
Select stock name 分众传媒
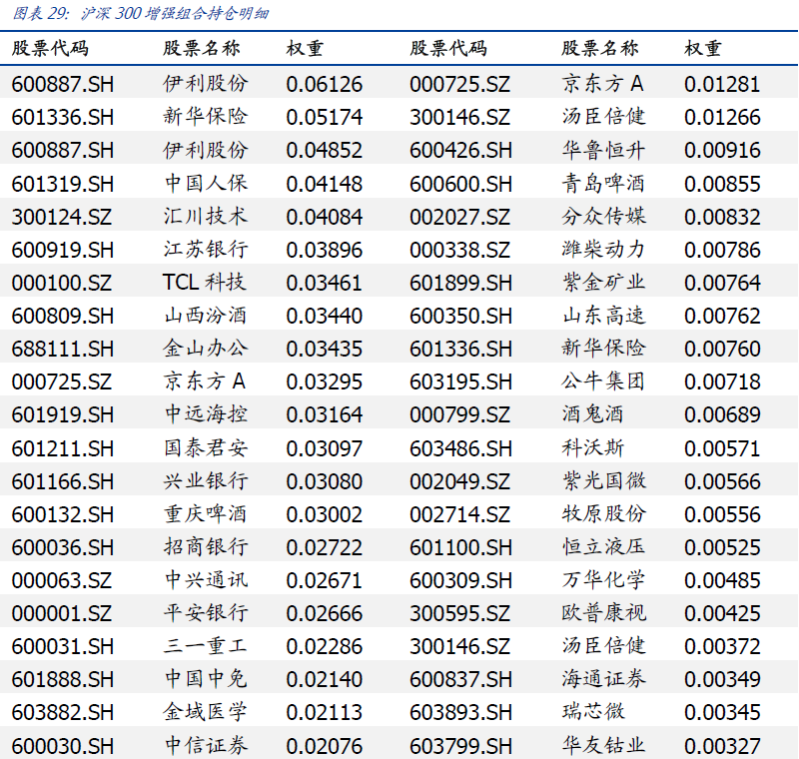point(604,216)
